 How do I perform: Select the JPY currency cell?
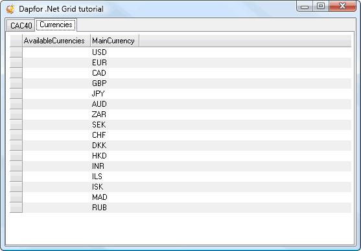[x=115, y=94]
